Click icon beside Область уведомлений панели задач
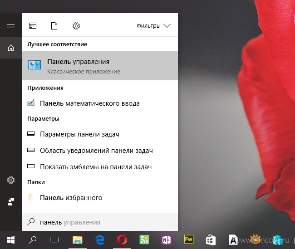This screenshot has width=295, height=249. click(31, 150)
